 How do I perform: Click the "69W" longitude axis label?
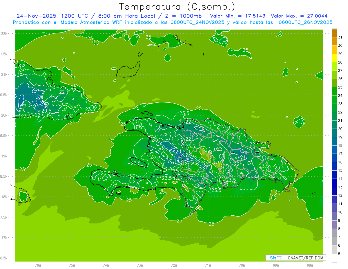[276, 265]
